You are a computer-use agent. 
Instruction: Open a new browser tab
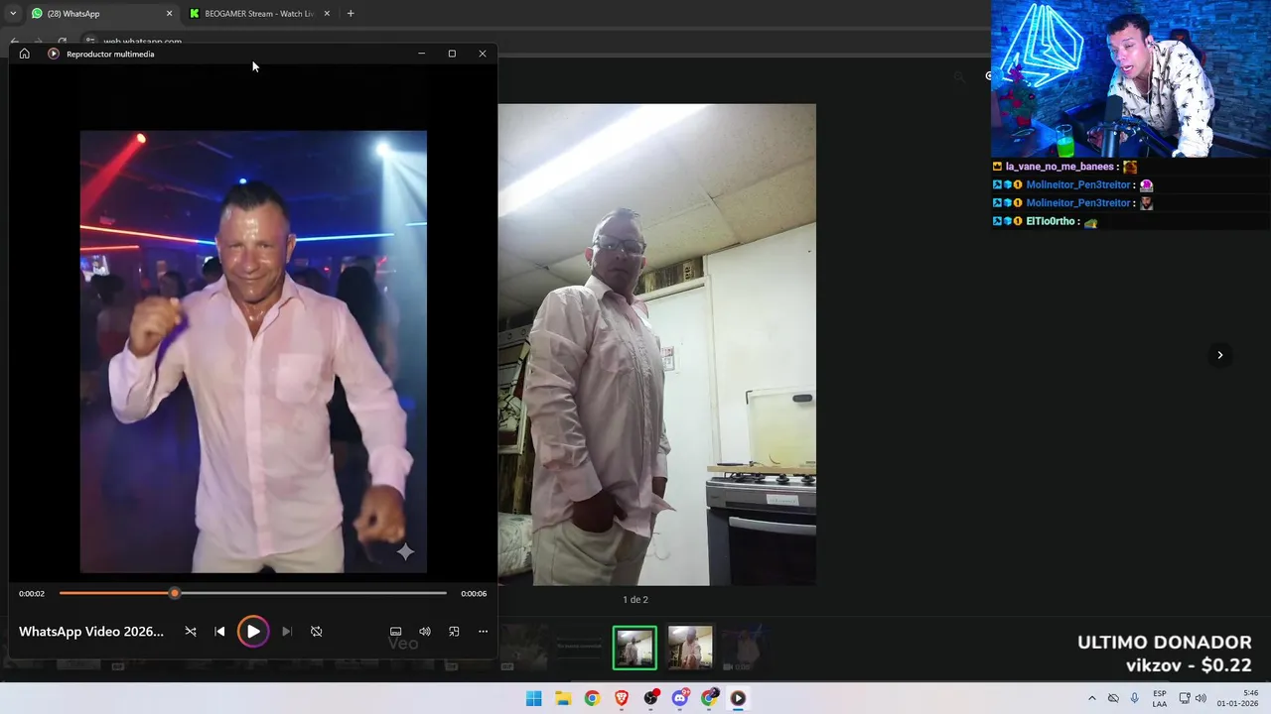click(351, 14)
